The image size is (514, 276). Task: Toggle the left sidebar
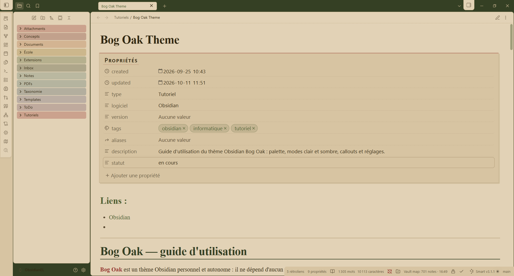pos(6,5)
